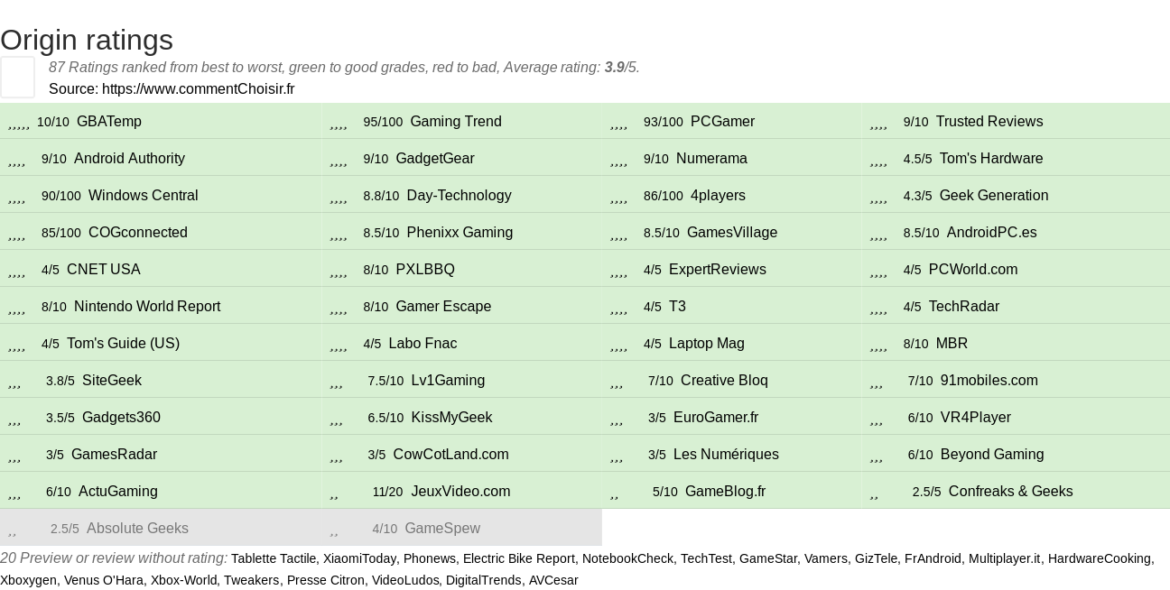Open the Gaming Trend review link
This screenshot has height=590, width=1170.
pyautogui.click(x=456, y=122)
